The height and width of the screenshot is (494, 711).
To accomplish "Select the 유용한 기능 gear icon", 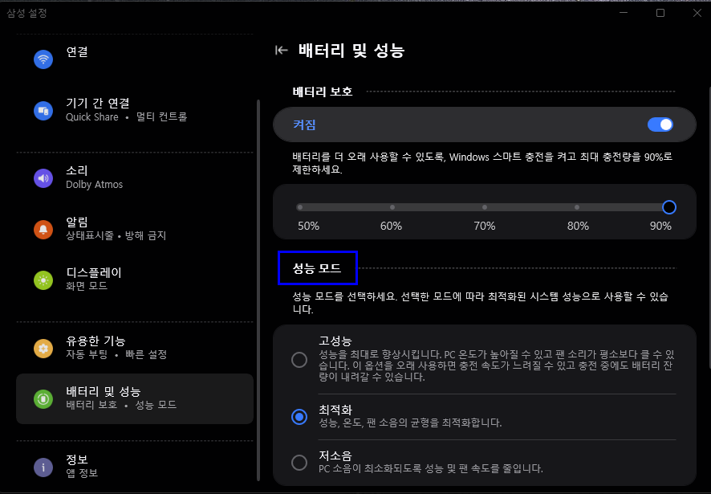I will [x=43, y=348].
